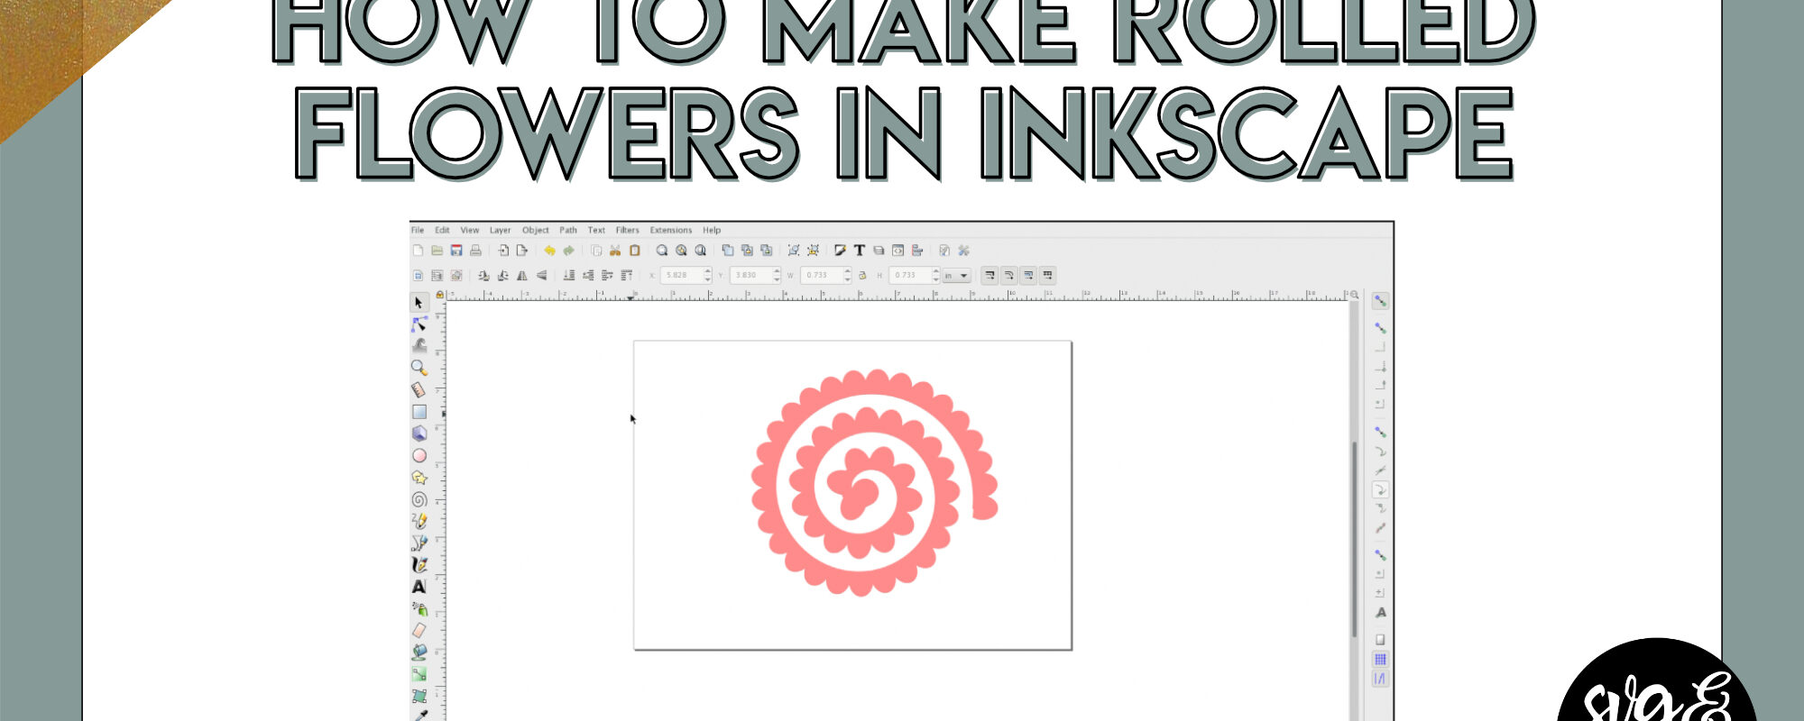
Task: Toggle snap to grids button
Action: [1380, 660]
